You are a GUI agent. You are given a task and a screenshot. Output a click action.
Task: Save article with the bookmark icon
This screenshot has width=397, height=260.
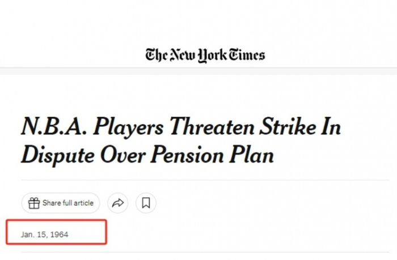coord(146,203)
